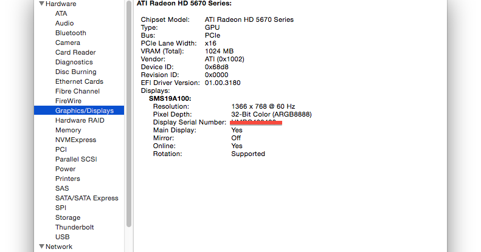
Task: Select Diagnostics in the sidebar
Action: (x=74, y=62)
